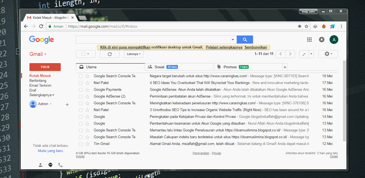Bookmark this page with the star icon
This screenshot has height=178, width=365.
[x=306, y=26]
